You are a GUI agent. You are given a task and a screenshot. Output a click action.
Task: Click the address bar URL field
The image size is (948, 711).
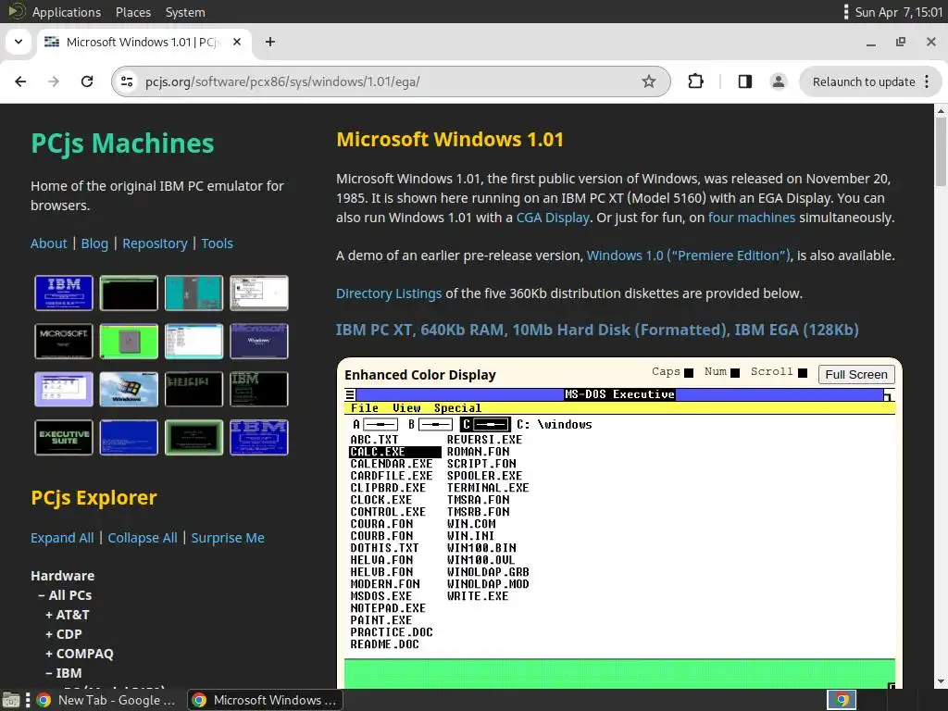[x=391, y=81]
